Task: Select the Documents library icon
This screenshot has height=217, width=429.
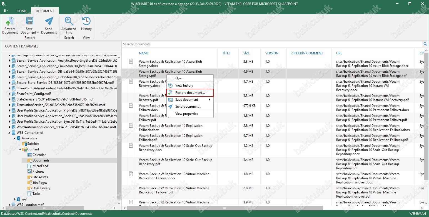Action: pyautogui.click(x=30, y=160)
